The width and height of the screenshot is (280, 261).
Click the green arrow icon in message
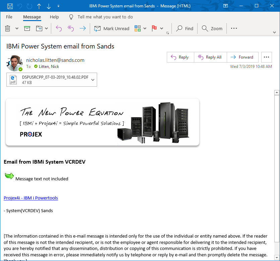pyautogui.click(x=9, y=176)
